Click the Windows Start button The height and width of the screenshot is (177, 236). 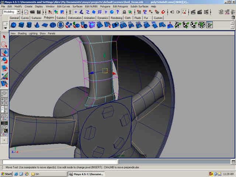(x=7, y=174)
